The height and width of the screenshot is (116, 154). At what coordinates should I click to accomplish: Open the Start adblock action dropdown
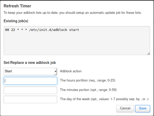pyautogui.click(x=30, y=71)
